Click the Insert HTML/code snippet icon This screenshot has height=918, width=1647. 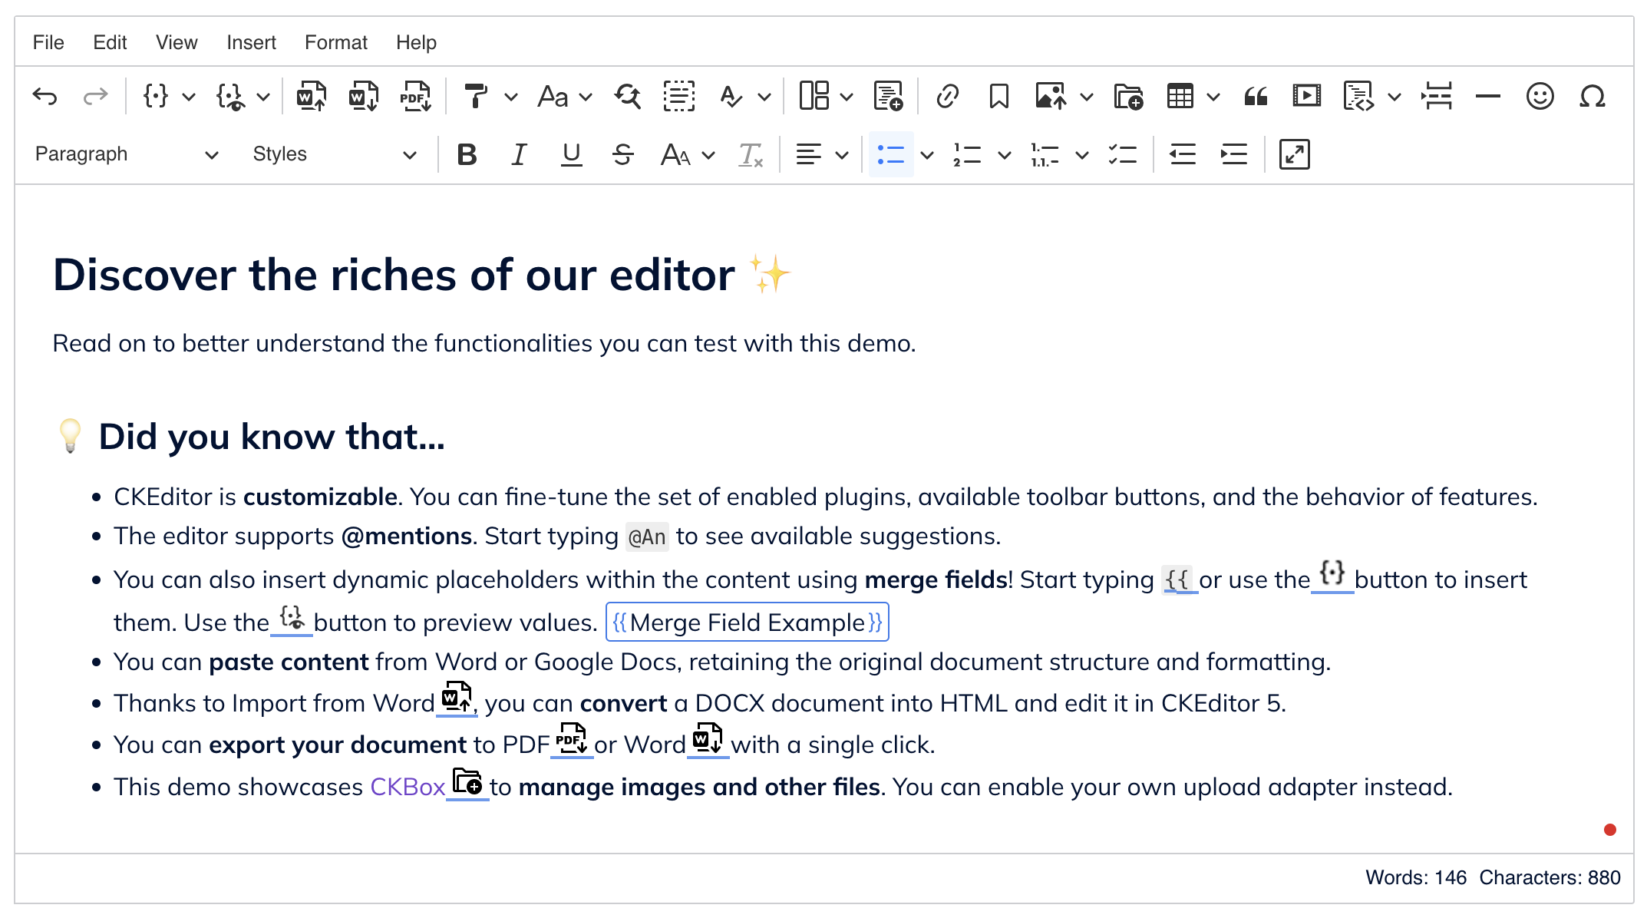[1358, 97]
